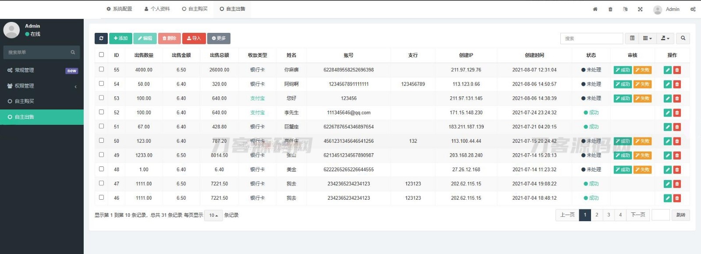Open 常规管理 in the sidebar menu
This screenshot has height=254, width=701.
pos(25,70)
